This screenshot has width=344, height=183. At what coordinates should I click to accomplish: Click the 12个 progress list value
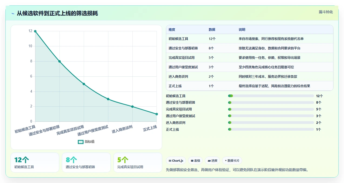[319, 96]
